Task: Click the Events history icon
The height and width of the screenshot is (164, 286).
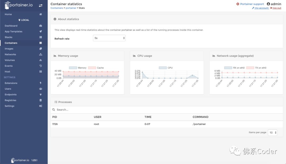Action: tap(41, 66)
